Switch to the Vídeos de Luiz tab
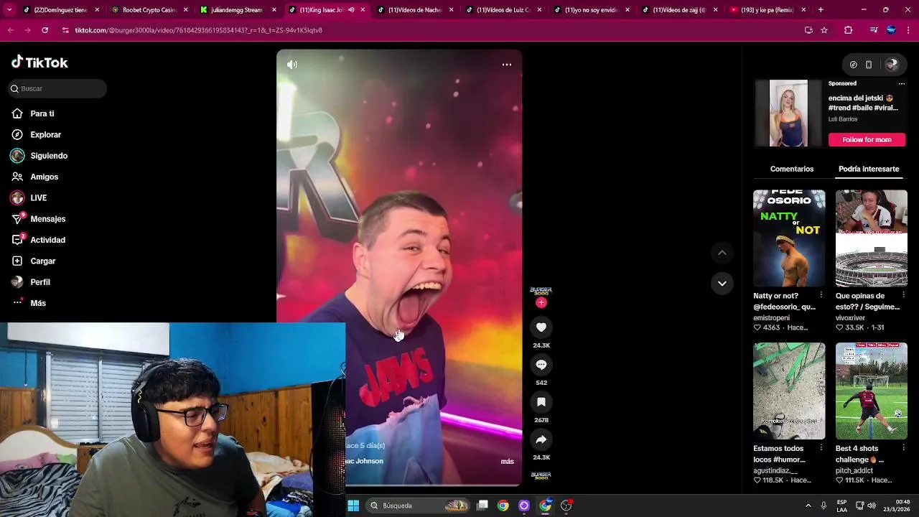Image resolution: width=919 pixels, height=517 pixels. pyautogui.click(x=503, y=10)
